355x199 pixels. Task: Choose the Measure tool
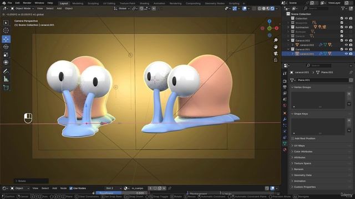click(6, 78)
